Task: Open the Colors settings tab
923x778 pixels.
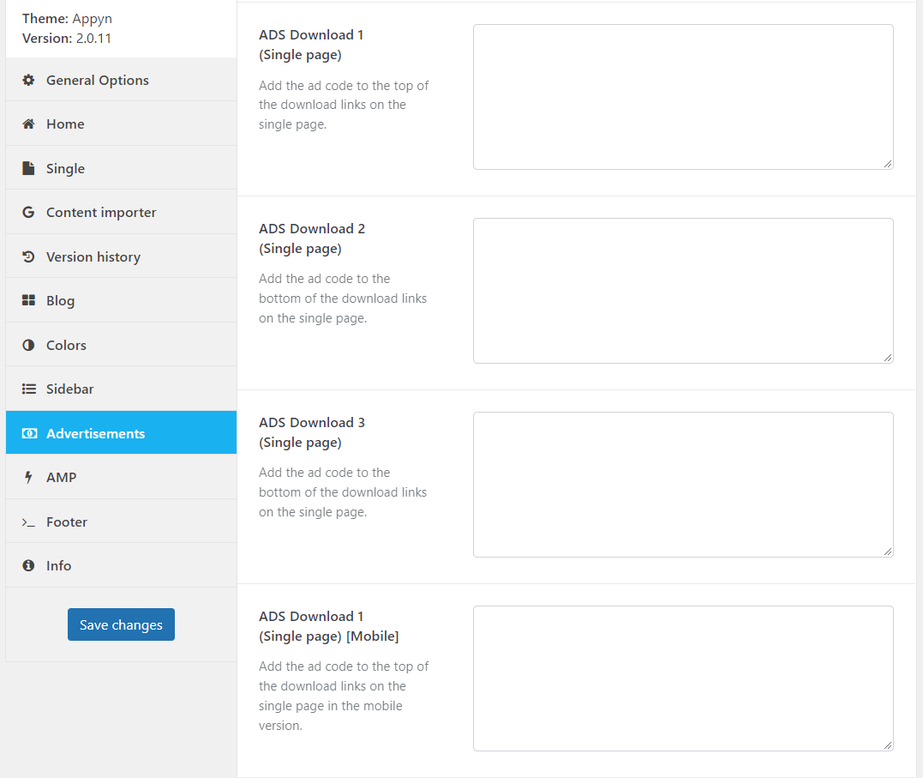Action: [x=121, y=345]
